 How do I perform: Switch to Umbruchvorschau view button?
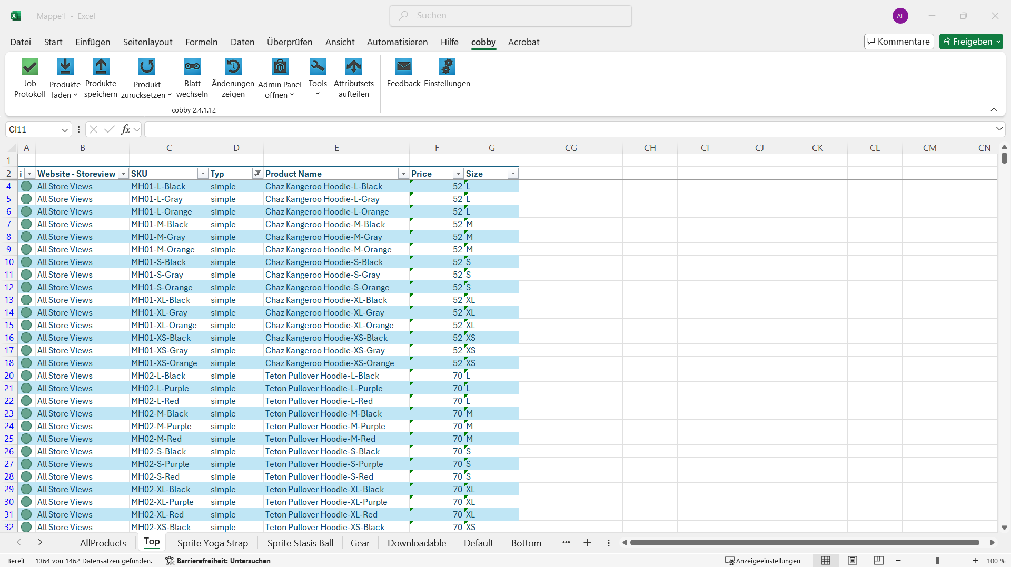pyautogui.click(x=878, y=561)
